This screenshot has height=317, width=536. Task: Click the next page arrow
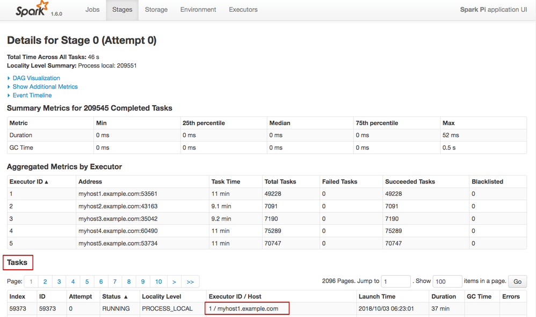pyautogui.click(x=174, y=282)
